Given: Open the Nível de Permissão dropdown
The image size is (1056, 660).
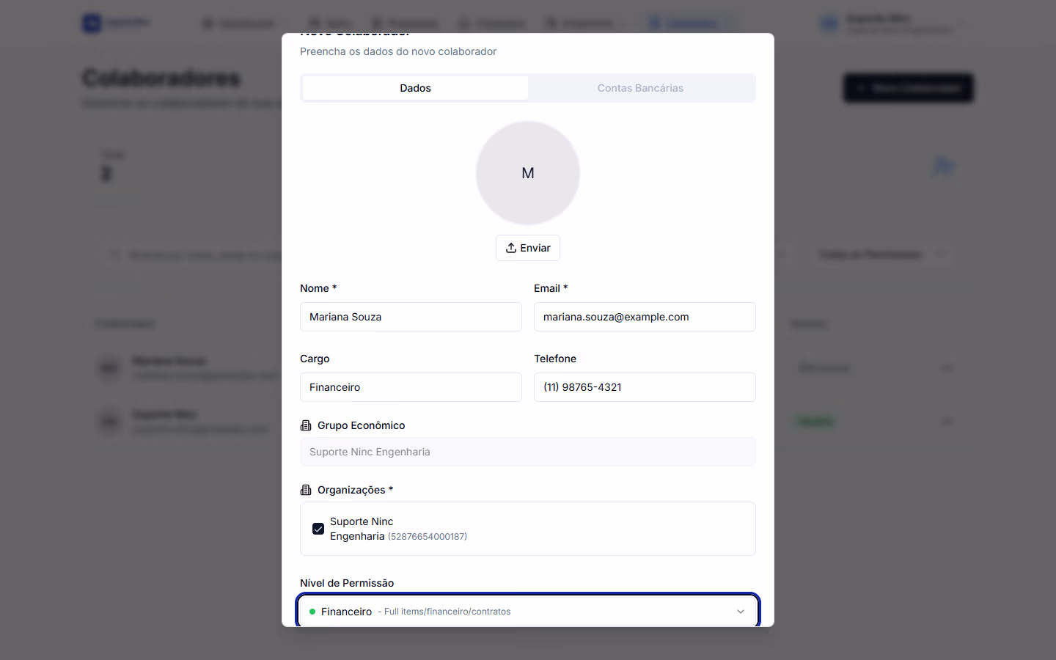Looking at the screenshot, I should click(528, 612).
